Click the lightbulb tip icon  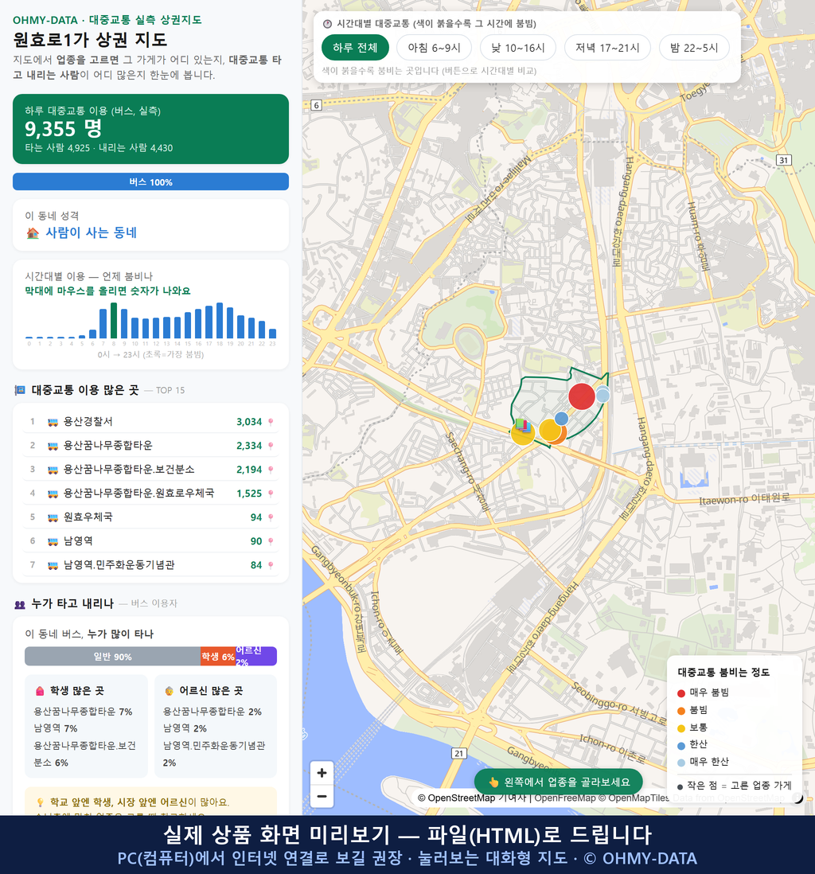point(40,802)
